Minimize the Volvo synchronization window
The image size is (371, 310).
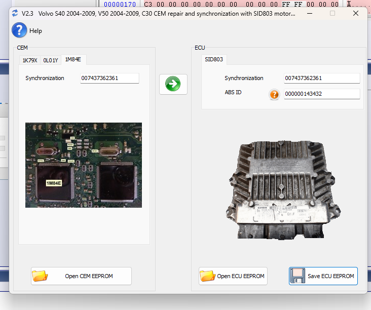click(309, 13)
